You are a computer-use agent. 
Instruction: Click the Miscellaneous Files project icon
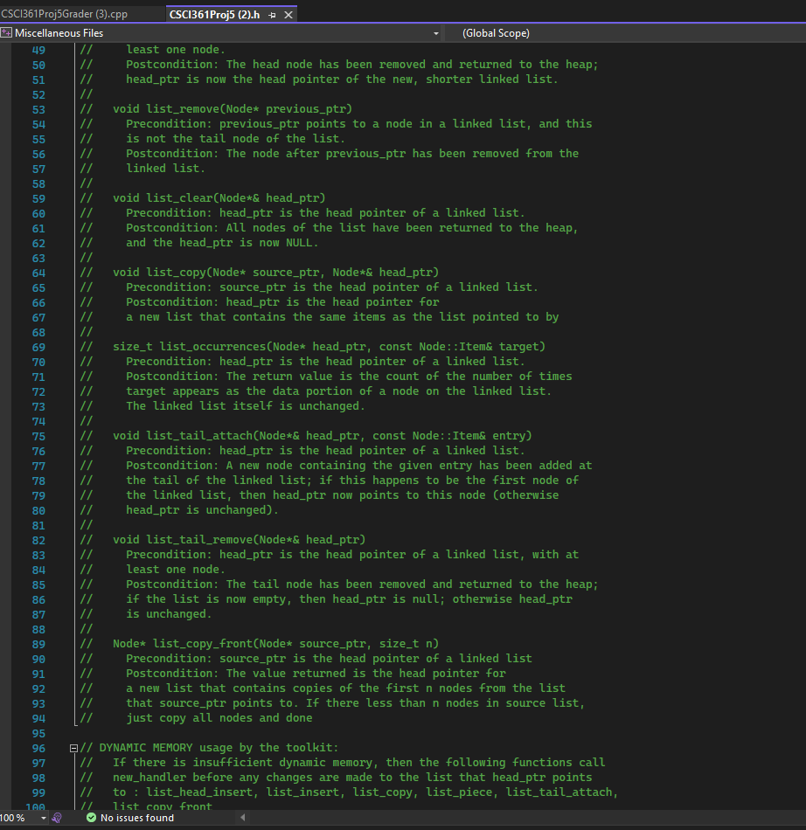click(x=6, y=32)
